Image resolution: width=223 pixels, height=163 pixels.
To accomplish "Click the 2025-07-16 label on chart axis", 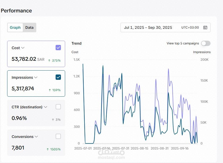I will click(x=102, y=148).
